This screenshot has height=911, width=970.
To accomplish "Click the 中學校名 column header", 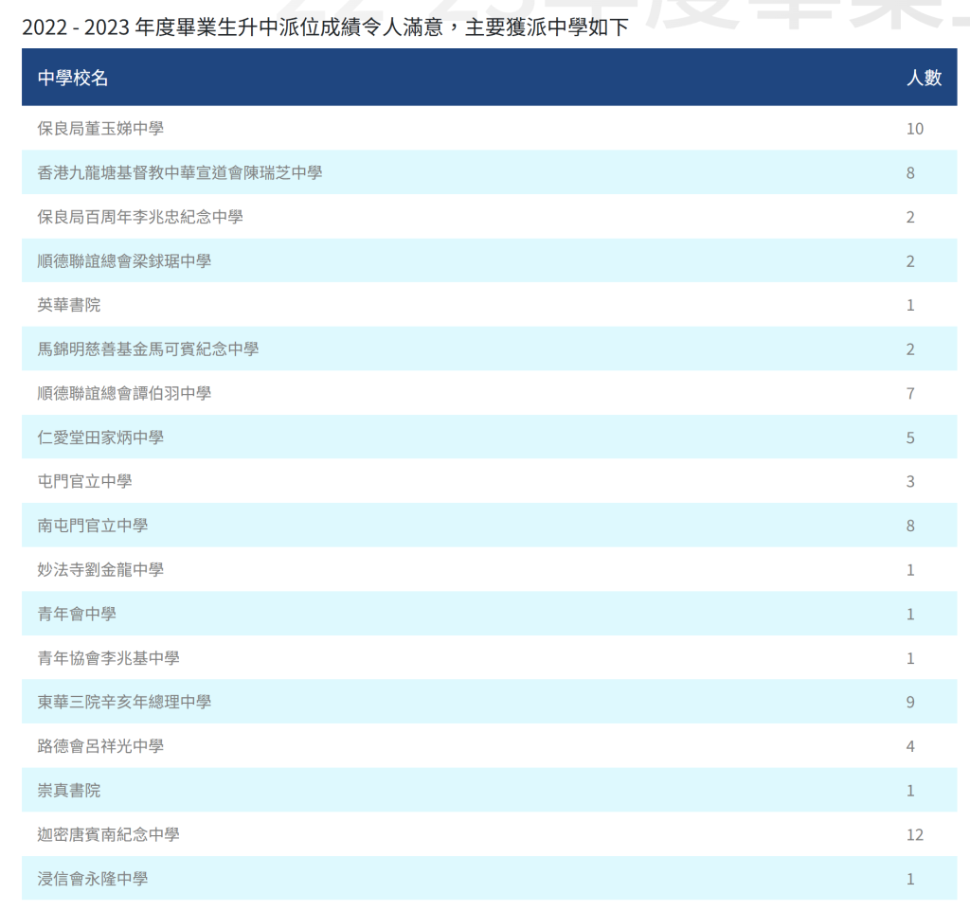I will click(x=73, y=78).
